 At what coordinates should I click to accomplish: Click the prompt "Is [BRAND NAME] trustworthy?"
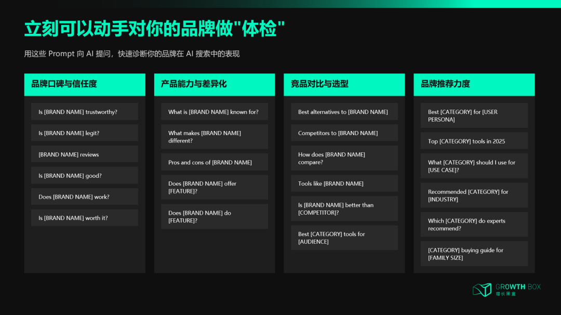tap(84, 111)
